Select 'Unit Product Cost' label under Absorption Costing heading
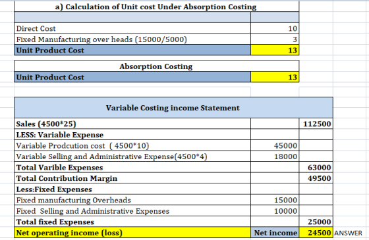 pyautogui.click(x=132, y=77)
